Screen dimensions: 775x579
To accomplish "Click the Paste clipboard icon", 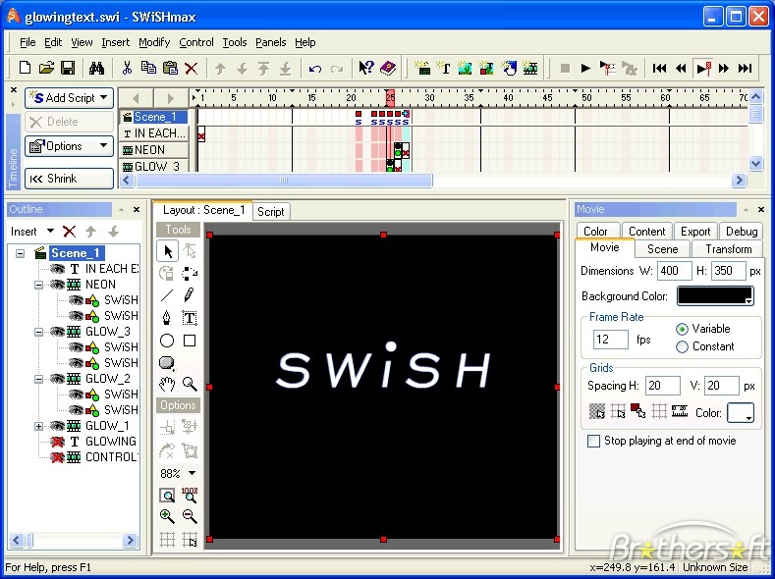I will point(170,68).
